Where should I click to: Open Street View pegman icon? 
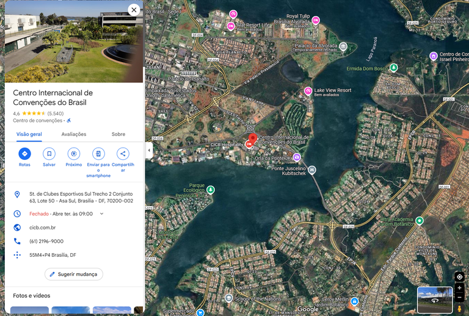(459, 308)
